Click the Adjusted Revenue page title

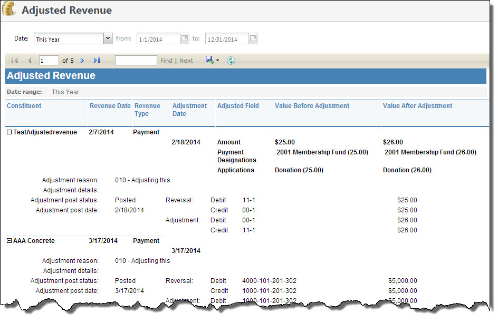pyautogui.click(x=66, y=10)
